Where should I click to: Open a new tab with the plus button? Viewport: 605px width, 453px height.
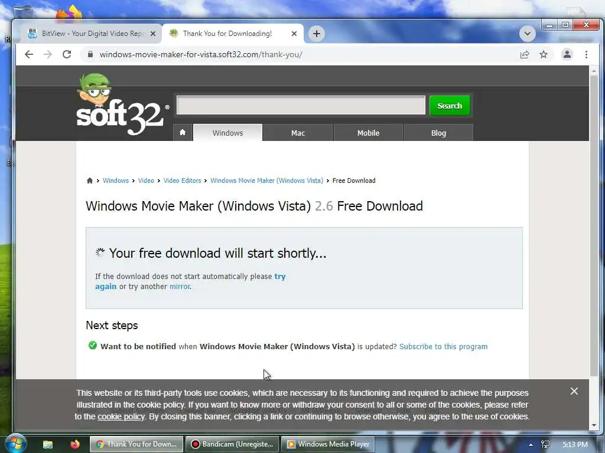[317, 34]
